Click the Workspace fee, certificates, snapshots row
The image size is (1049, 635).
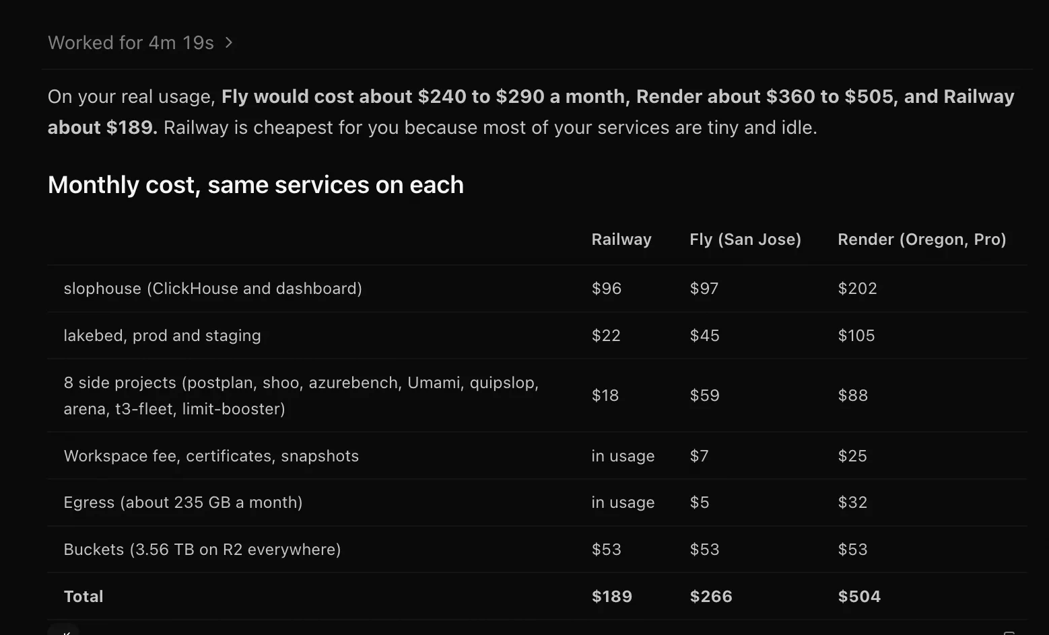click(537, 456)
